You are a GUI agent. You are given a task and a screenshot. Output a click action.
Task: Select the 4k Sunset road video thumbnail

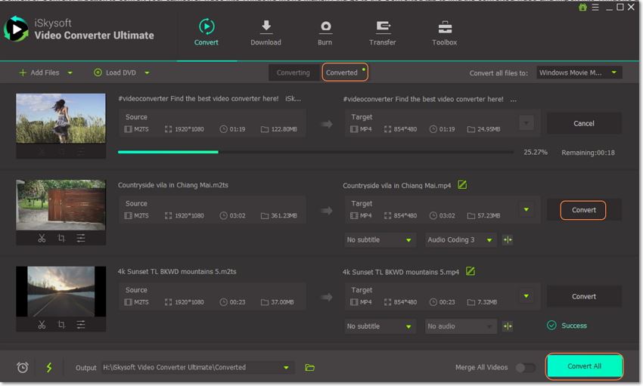click(x=61, y=291)
